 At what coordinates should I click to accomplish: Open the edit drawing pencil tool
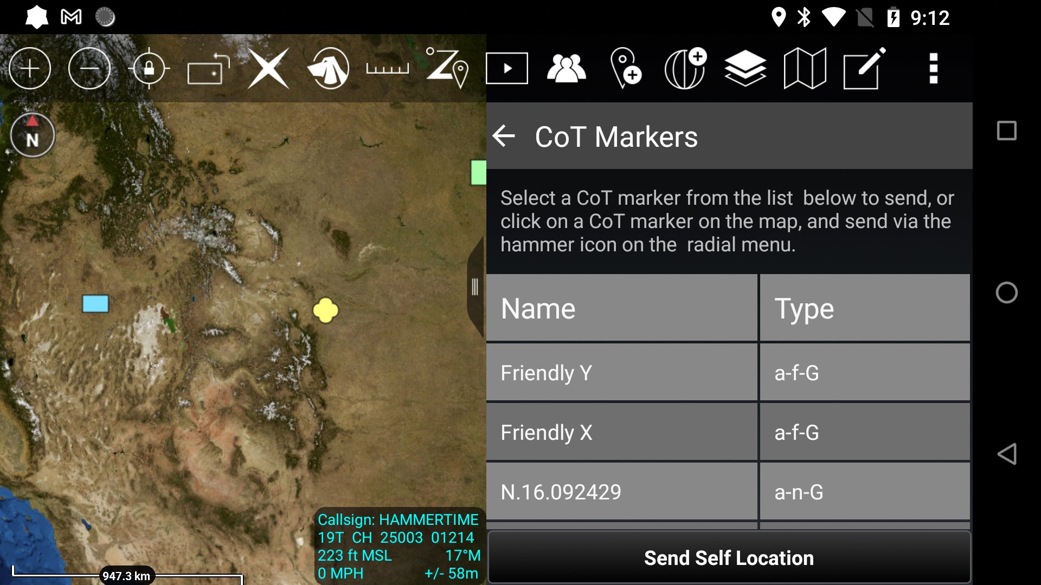point(864,69)
